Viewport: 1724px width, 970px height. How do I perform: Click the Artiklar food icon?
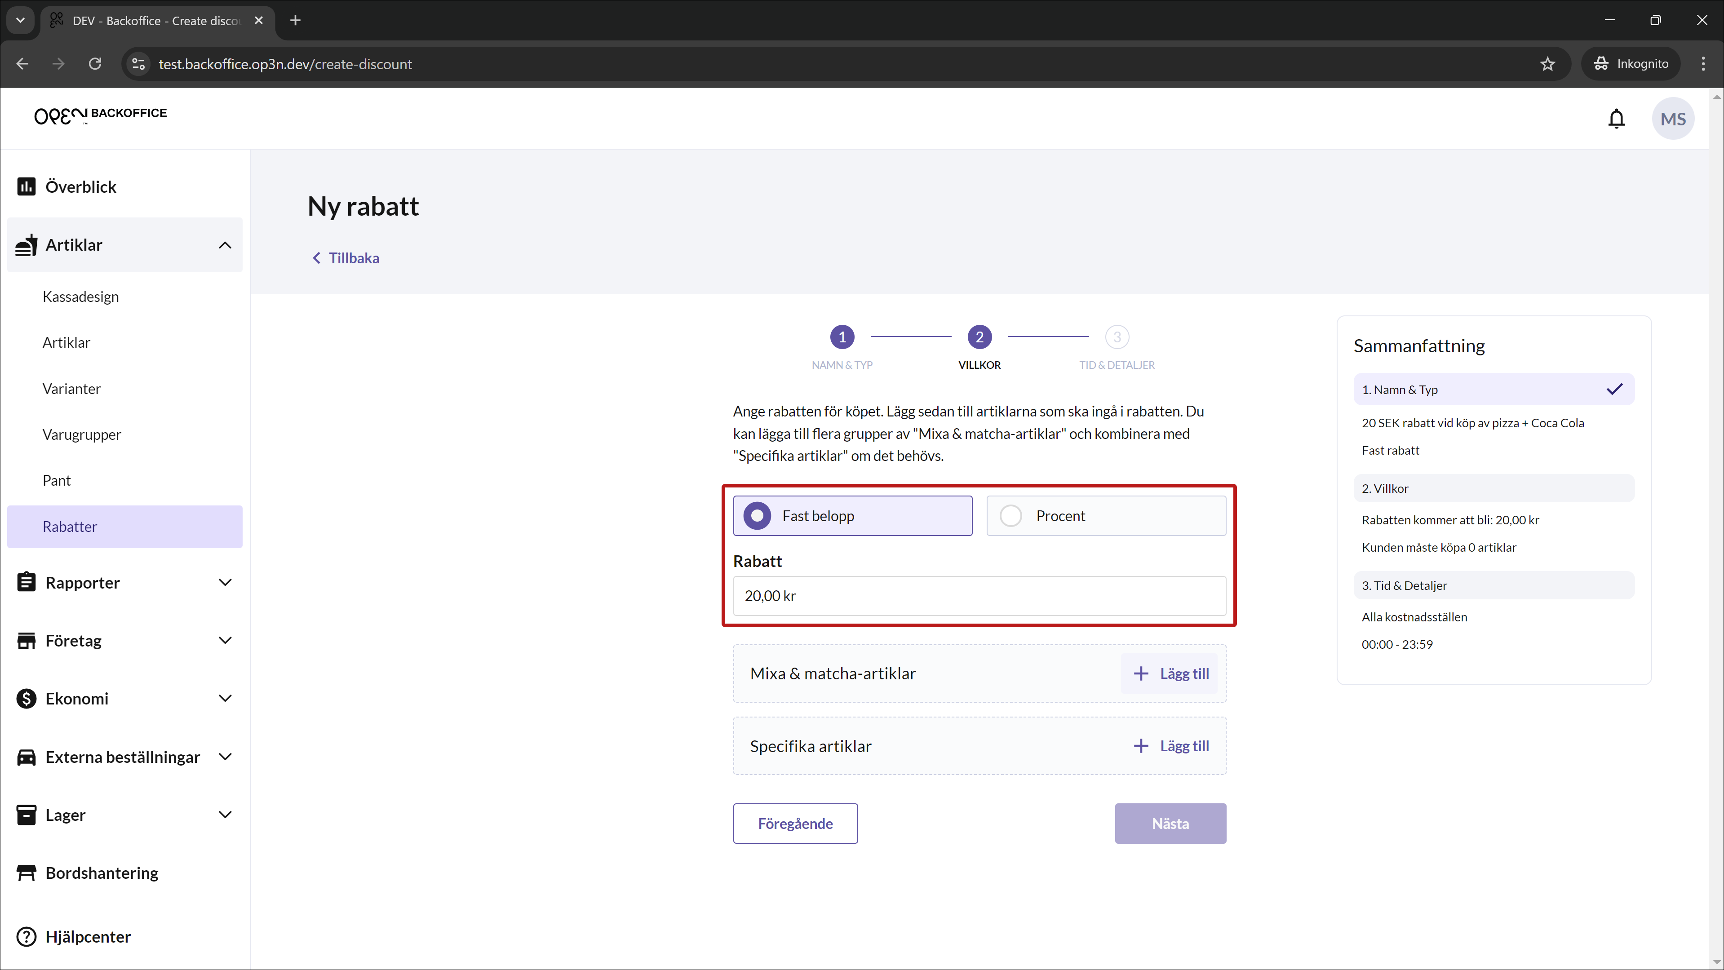pyautogui.click(x=26, y=245)
